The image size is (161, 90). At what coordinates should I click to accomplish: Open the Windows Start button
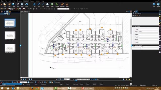[2, 88]
